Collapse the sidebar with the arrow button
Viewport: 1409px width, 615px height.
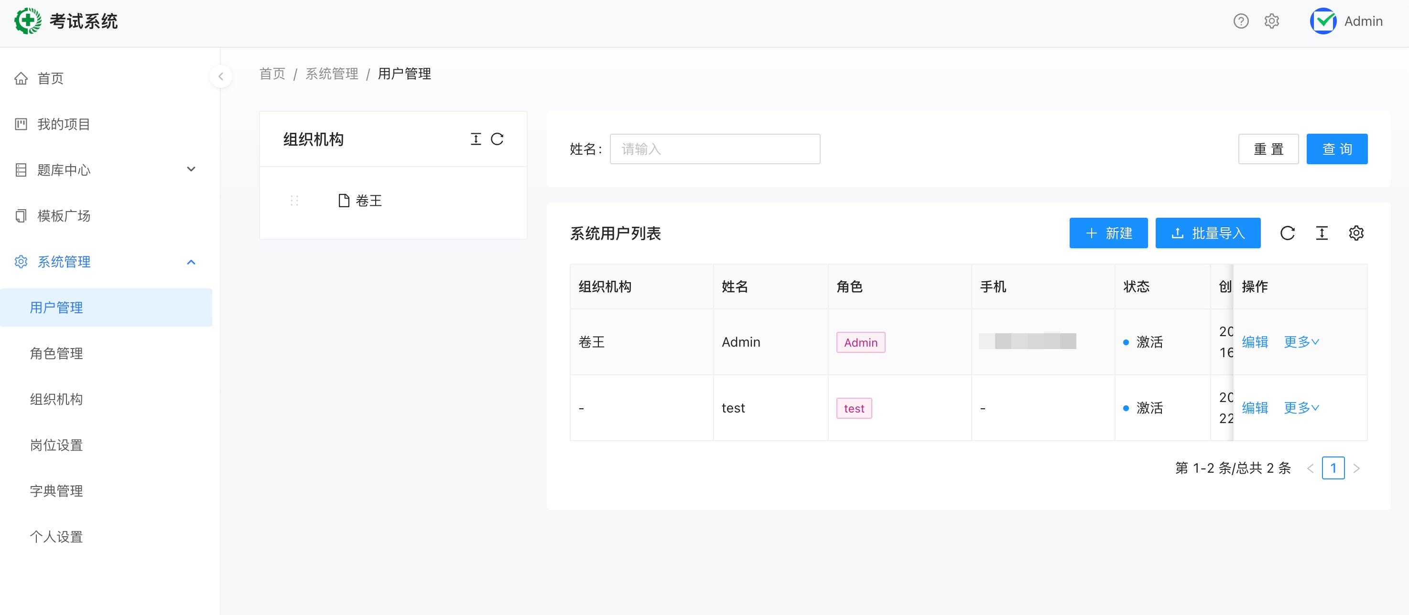tap(220, 76)
